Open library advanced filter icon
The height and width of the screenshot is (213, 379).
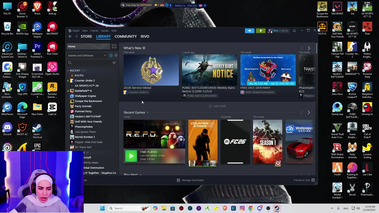point(114,63)
